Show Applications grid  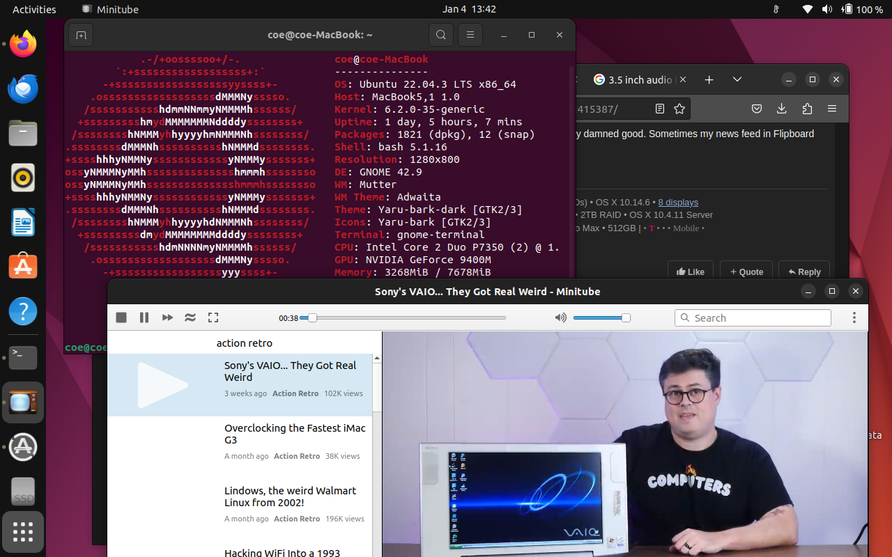coord(23,532)
